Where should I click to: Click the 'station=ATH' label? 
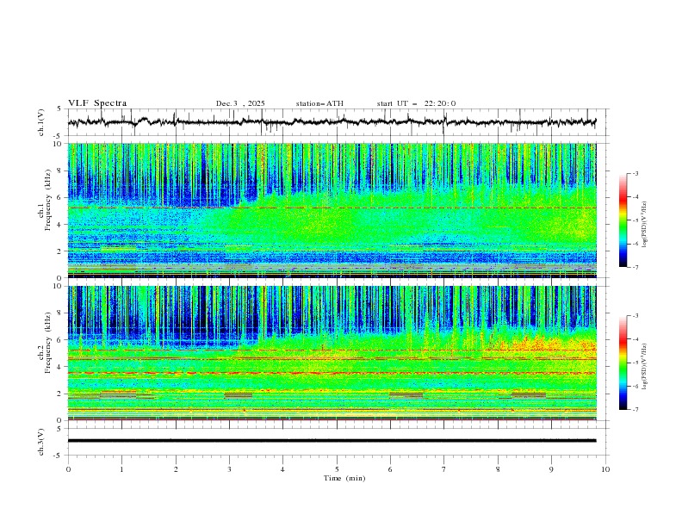pos(319,103)
